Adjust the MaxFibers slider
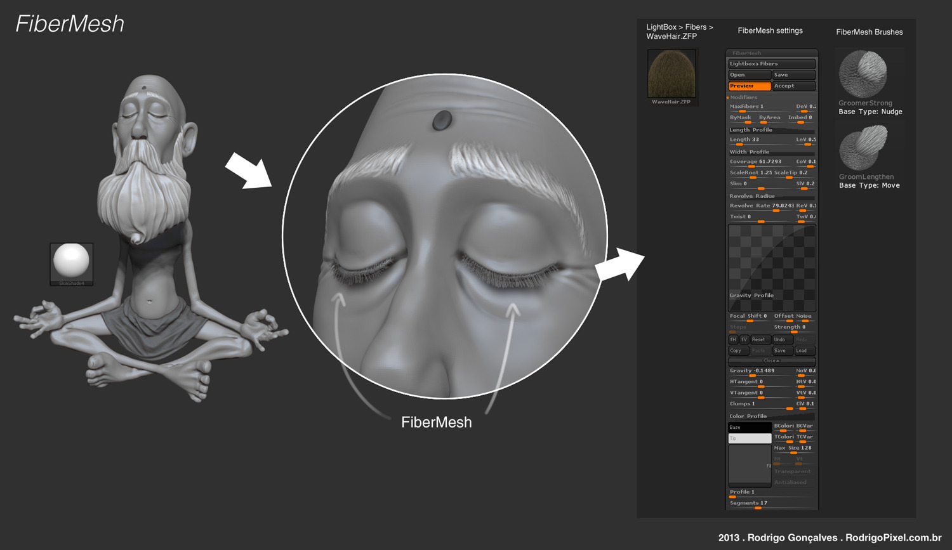 point(760,107)
